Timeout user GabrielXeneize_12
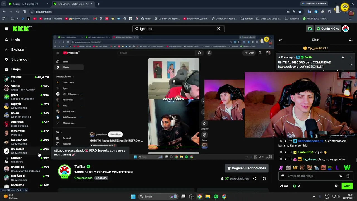Screen dimensions: 357x201 pyautogui.click(x=286, y=141)
